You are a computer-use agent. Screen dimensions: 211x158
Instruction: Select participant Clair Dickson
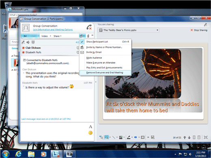[x=33, y=48]
